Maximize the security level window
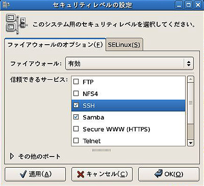Viewport: 204px width, 186px height. (189, 5)
